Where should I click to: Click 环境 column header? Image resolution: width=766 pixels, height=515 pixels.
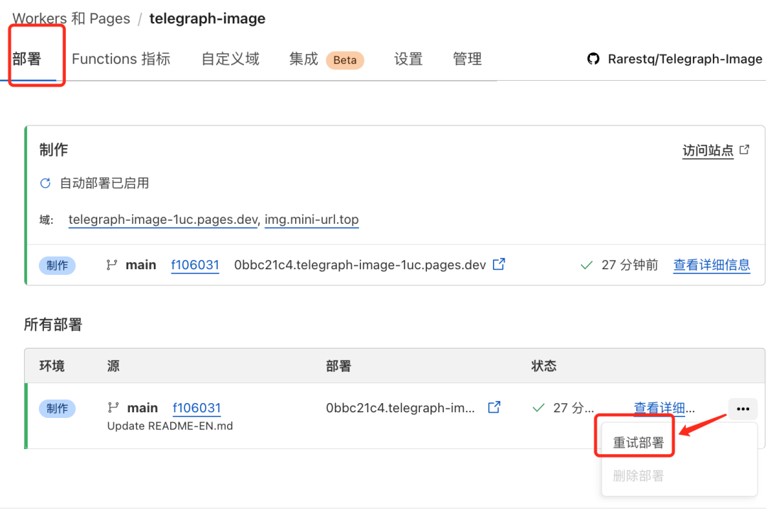click(52, 366)
